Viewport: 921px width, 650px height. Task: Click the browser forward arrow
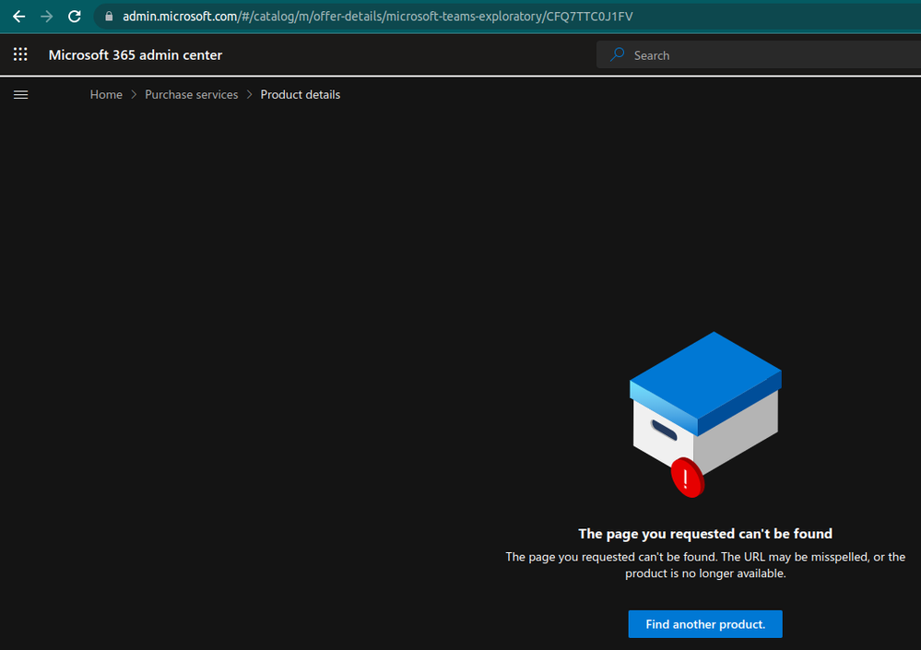46,16
